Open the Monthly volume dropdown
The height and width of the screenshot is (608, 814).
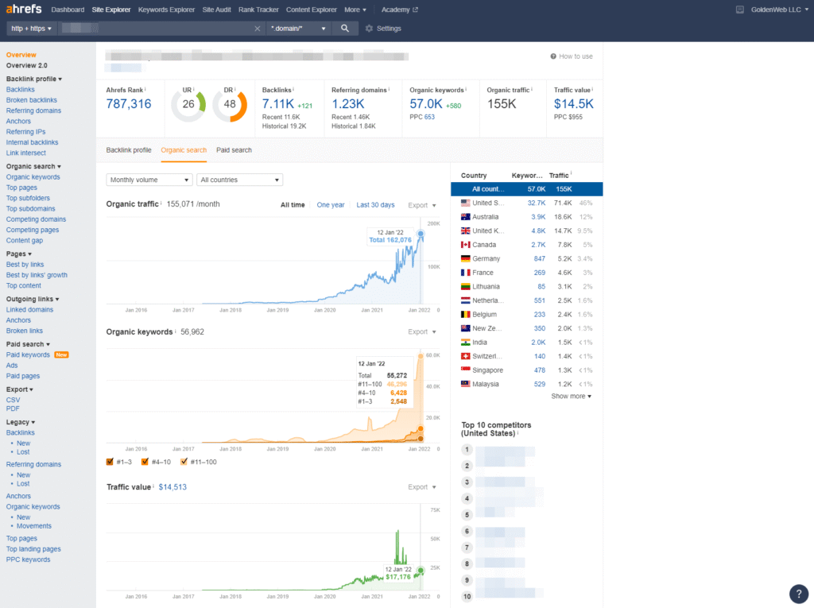(x=149, y=180)
